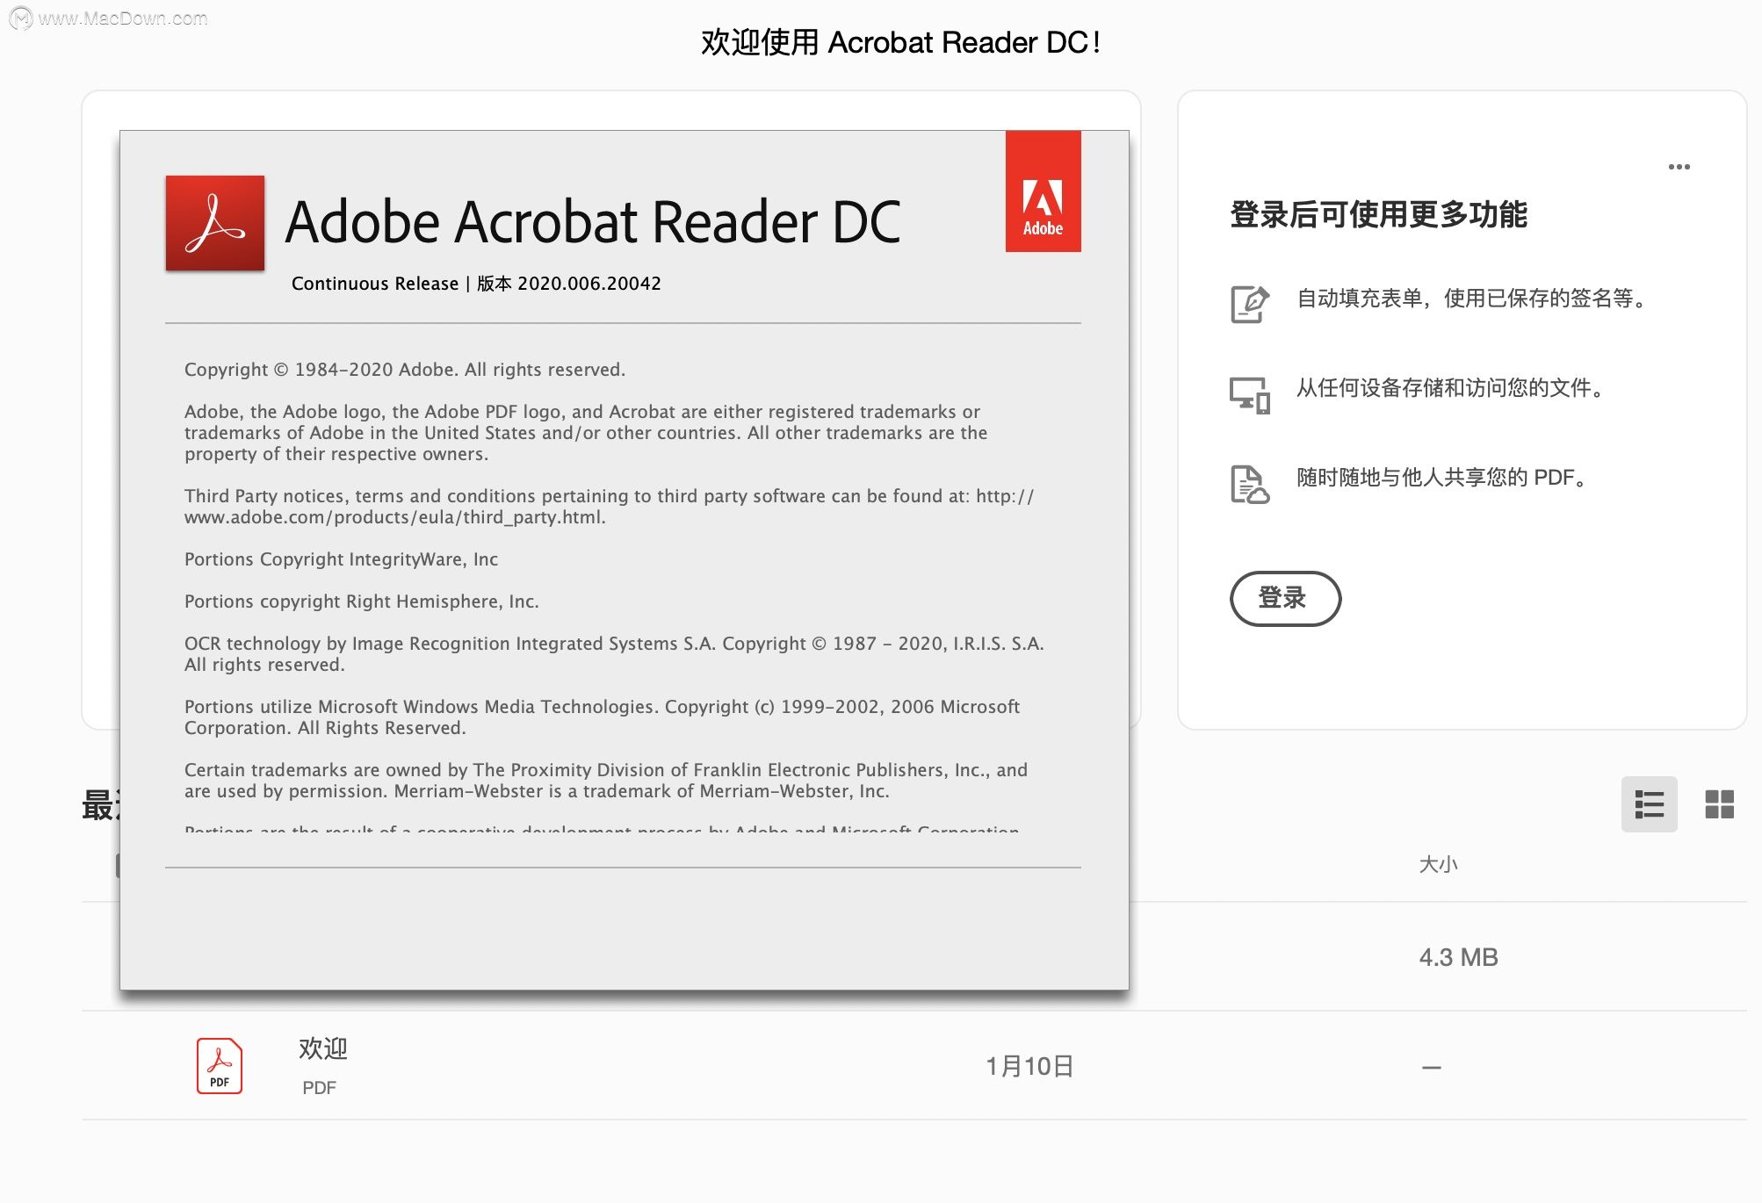Click the share PDF cloud icon
The height and width of the screenshot is (1203, 1762).
(x=1249, y=484)
